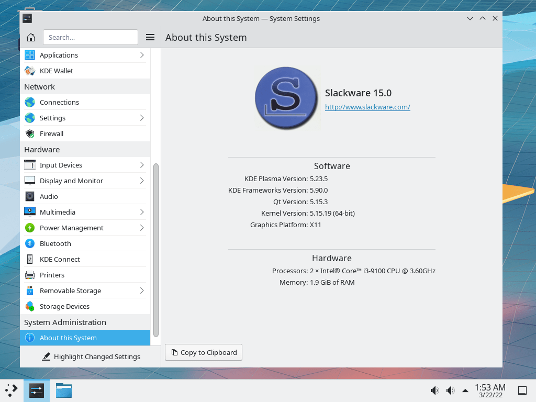The height and width of the screenshot is (402, 536).
Task: Click the Kernel Version value 5.15.19 (64-bit)
Action: coord(332,214)
